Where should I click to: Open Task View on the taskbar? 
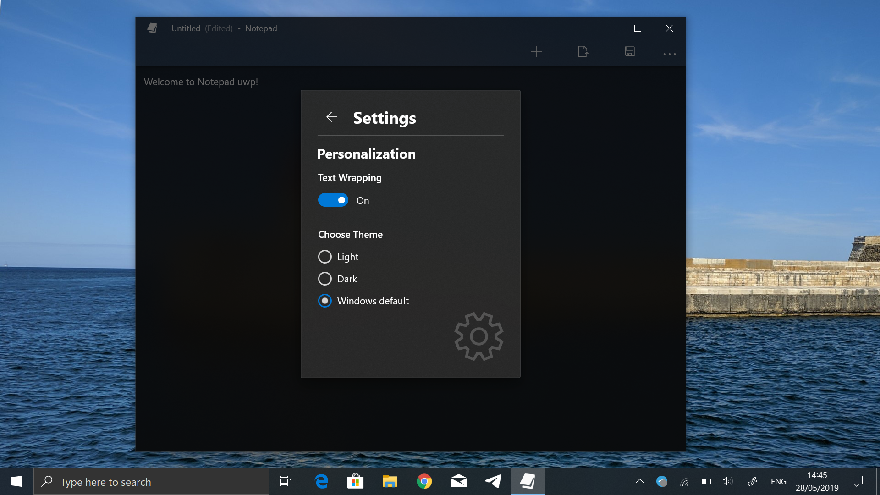pos(286,481)
